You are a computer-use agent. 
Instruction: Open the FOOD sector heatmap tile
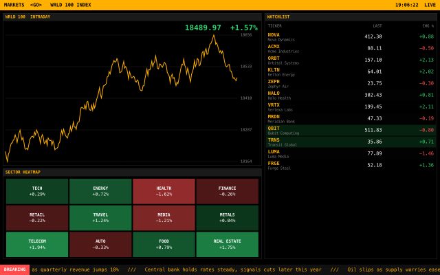pos(164,245)
